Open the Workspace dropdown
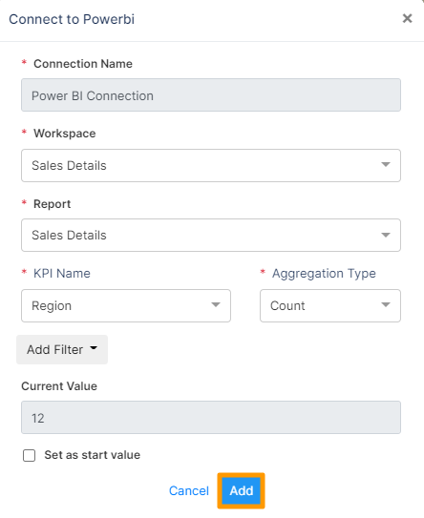 [211, 165]
